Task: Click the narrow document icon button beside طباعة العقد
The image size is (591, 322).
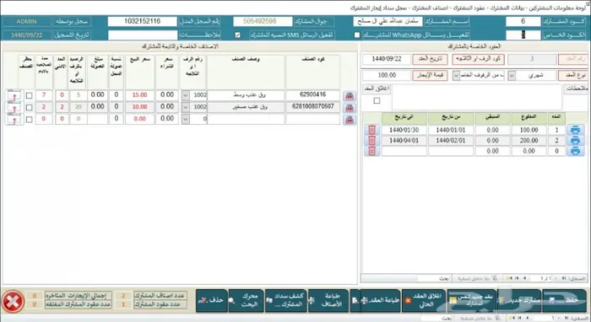Action: click(355, 301)
